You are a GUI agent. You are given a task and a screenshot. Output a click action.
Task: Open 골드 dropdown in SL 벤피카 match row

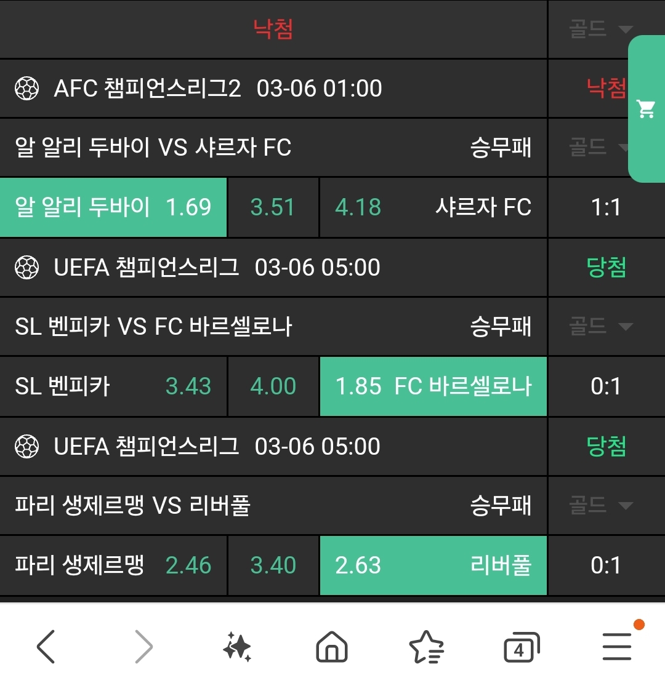(x=600, y=326)
